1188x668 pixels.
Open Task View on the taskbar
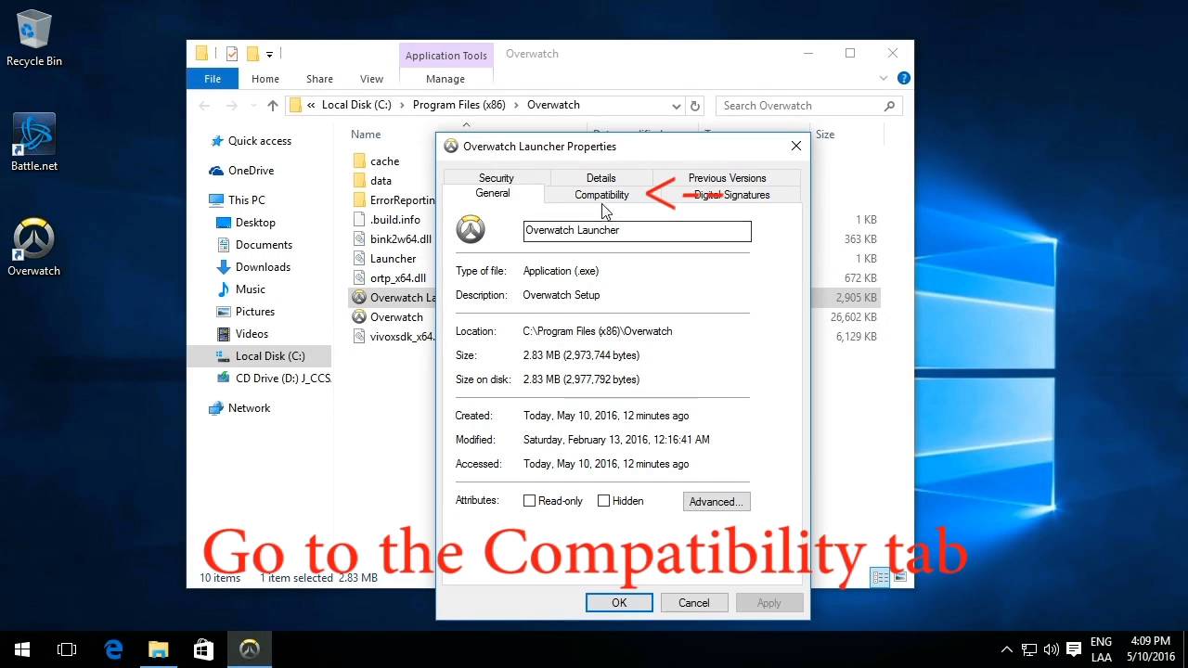pos(67,649)
